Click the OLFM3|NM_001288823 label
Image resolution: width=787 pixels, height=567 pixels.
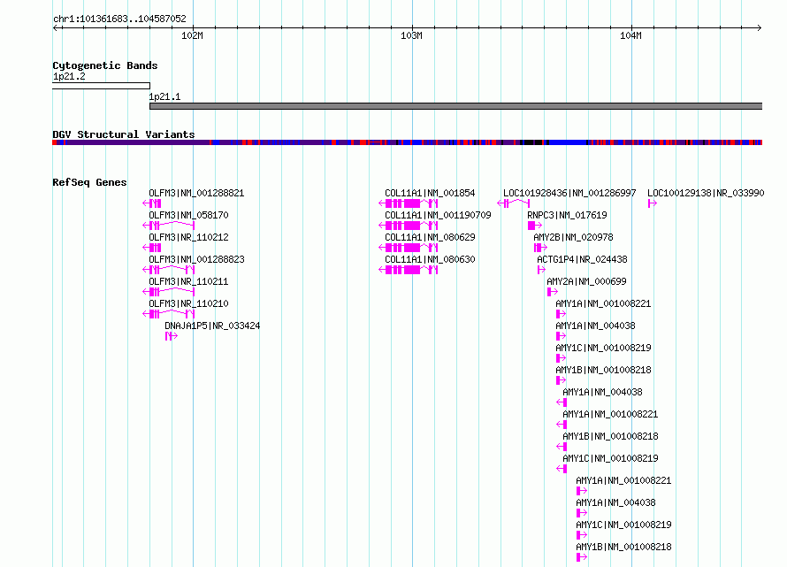tap(196, 259)
